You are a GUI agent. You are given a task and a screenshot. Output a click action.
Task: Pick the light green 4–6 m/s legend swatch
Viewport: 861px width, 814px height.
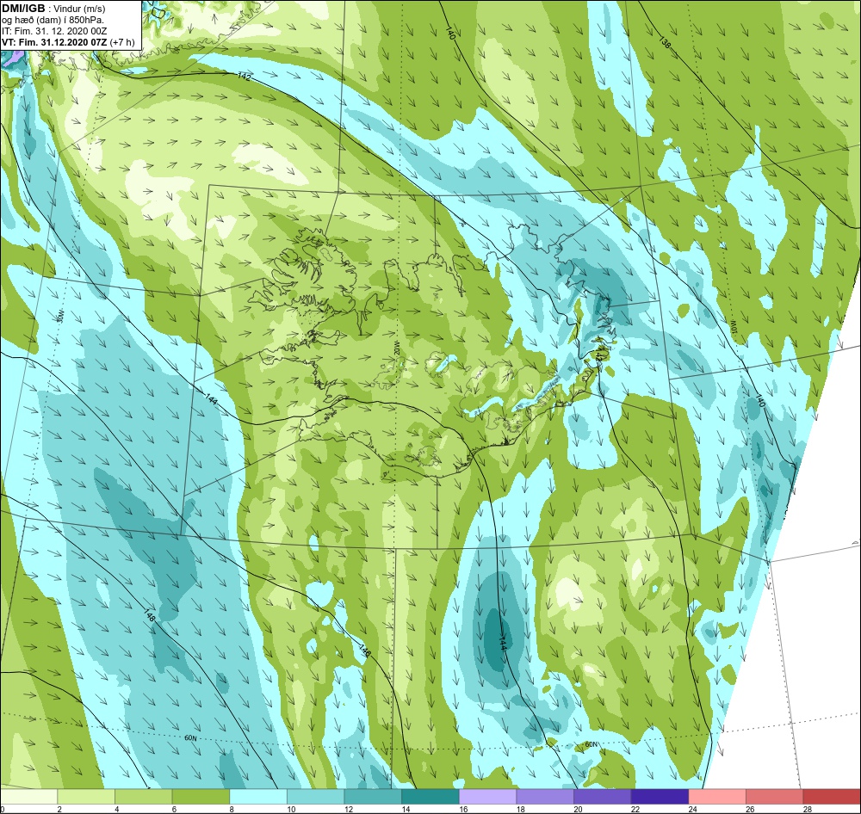click(x=143, y=797)
